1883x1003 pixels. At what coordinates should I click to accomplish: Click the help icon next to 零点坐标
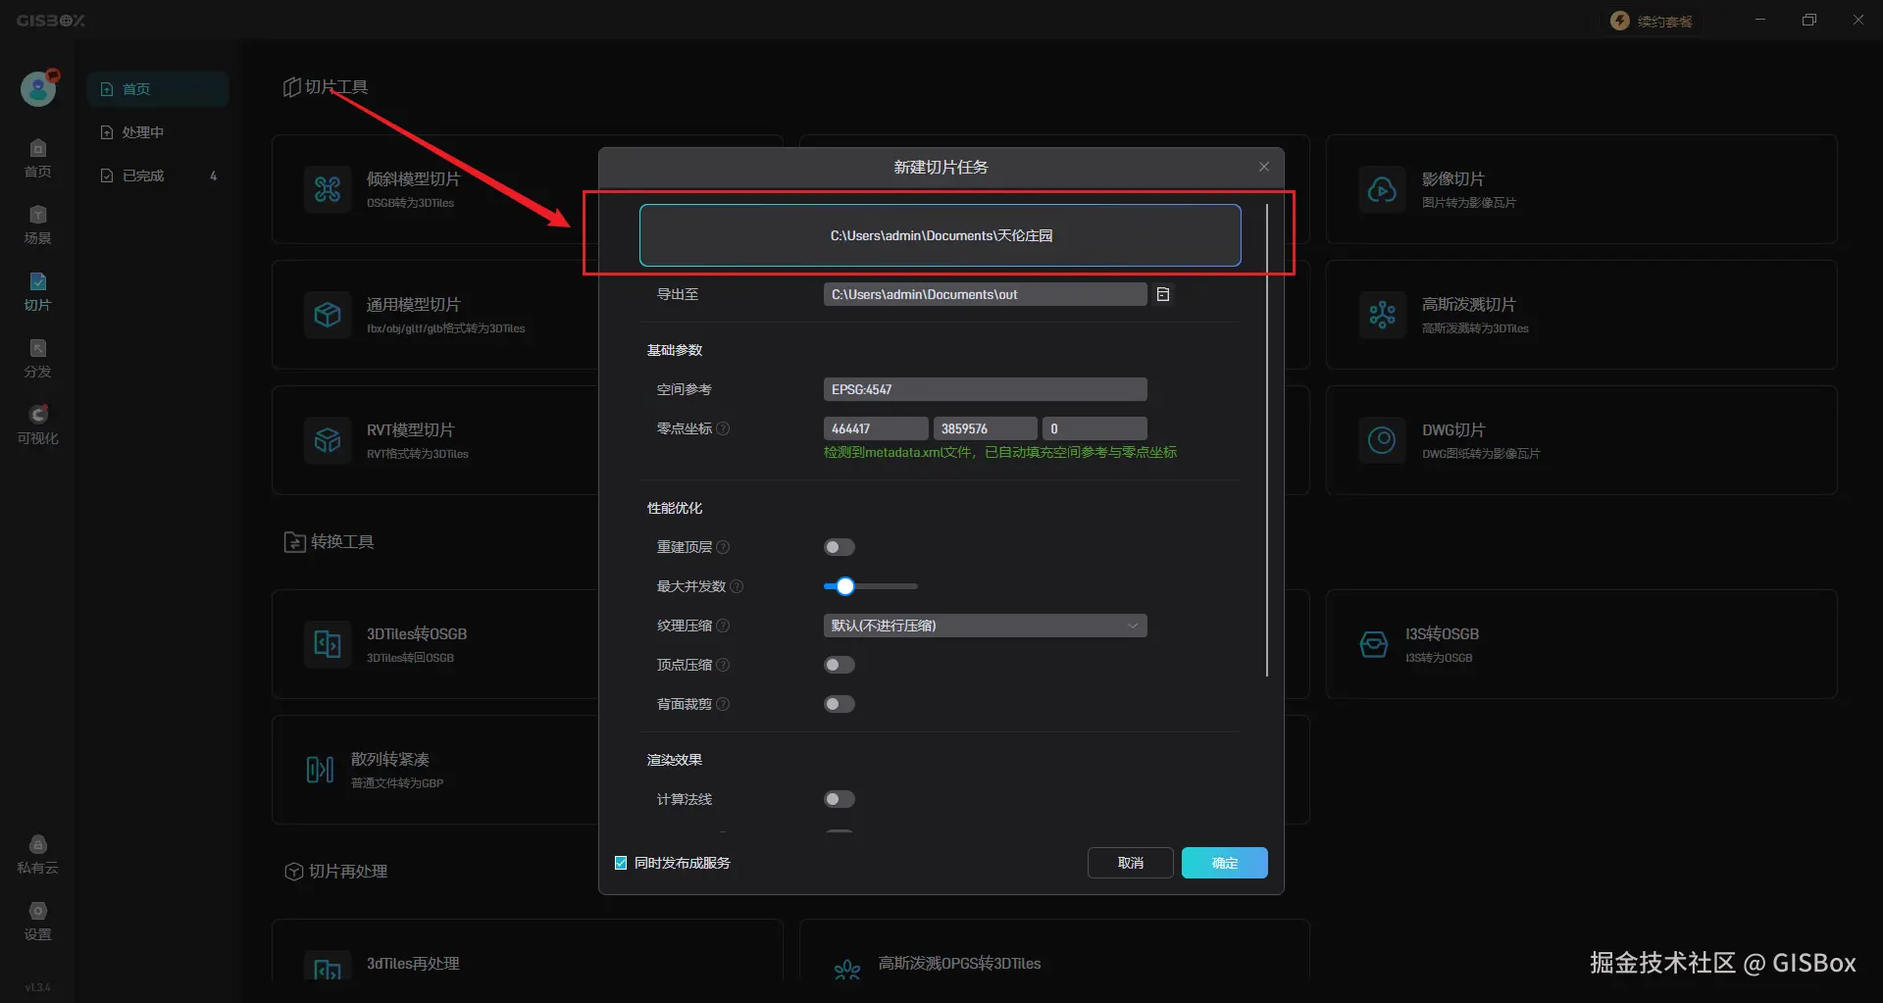coord(723,428)
